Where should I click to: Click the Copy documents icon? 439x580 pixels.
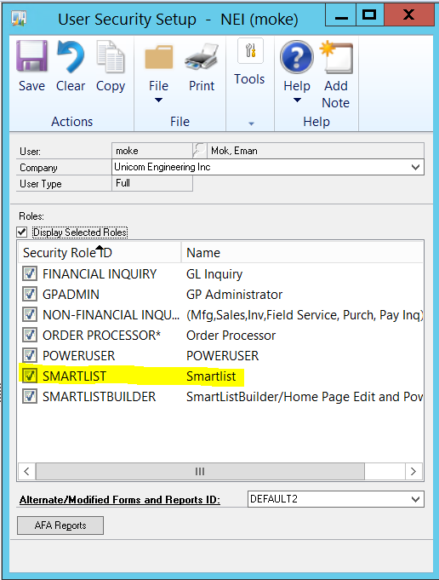110,56
